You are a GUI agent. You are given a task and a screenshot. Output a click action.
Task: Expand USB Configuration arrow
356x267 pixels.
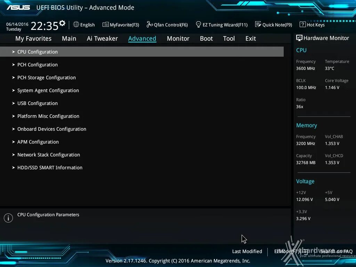click(x=14, y=103)
